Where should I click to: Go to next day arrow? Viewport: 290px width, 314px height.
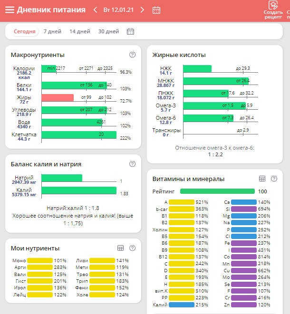tap(142, 10)
